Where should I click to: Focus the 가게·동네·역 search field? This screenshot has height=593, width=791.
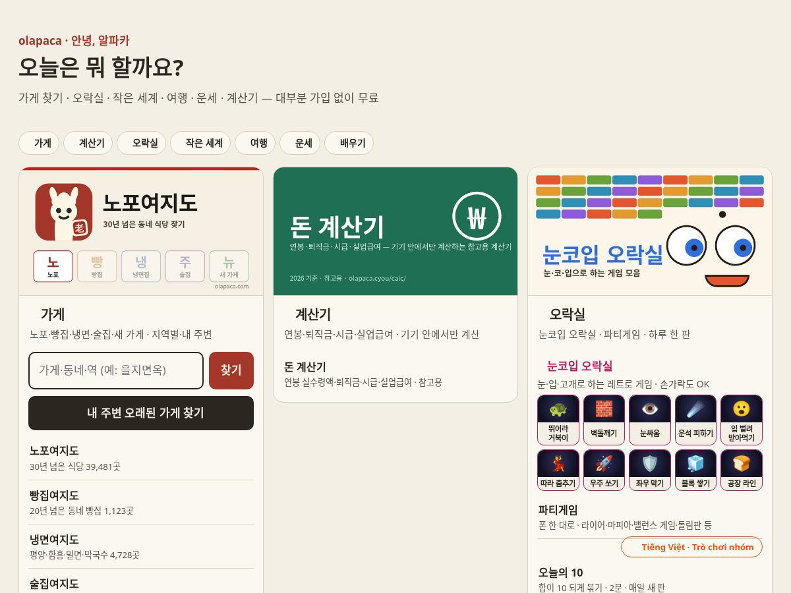point(116,370)
